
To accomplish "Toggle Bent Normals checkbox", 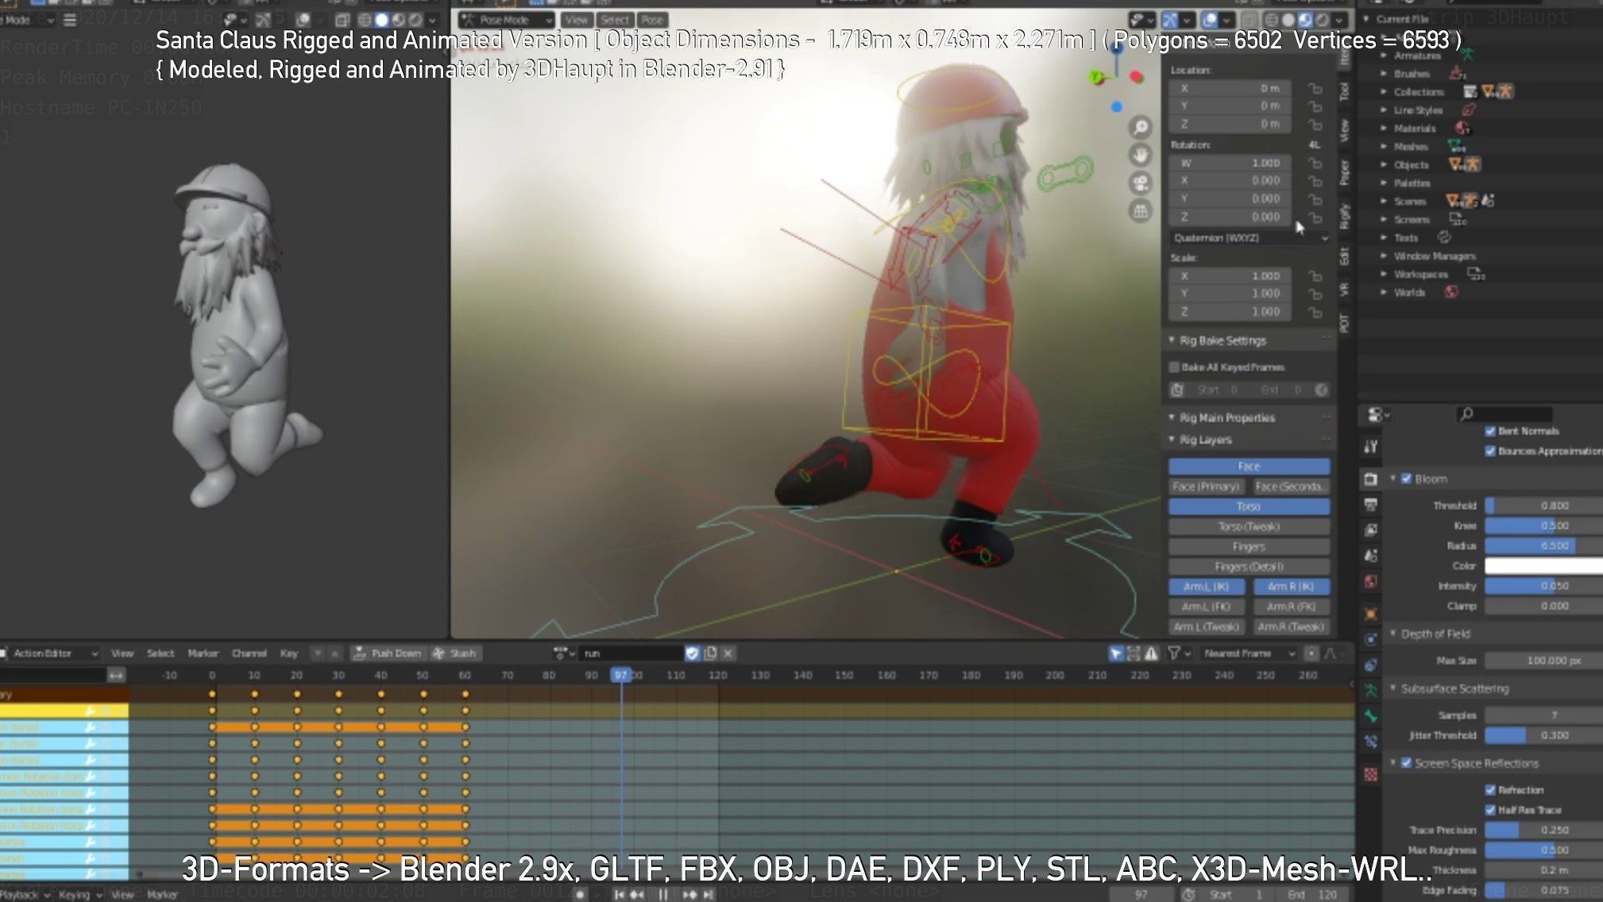I will pos(1490,431).
